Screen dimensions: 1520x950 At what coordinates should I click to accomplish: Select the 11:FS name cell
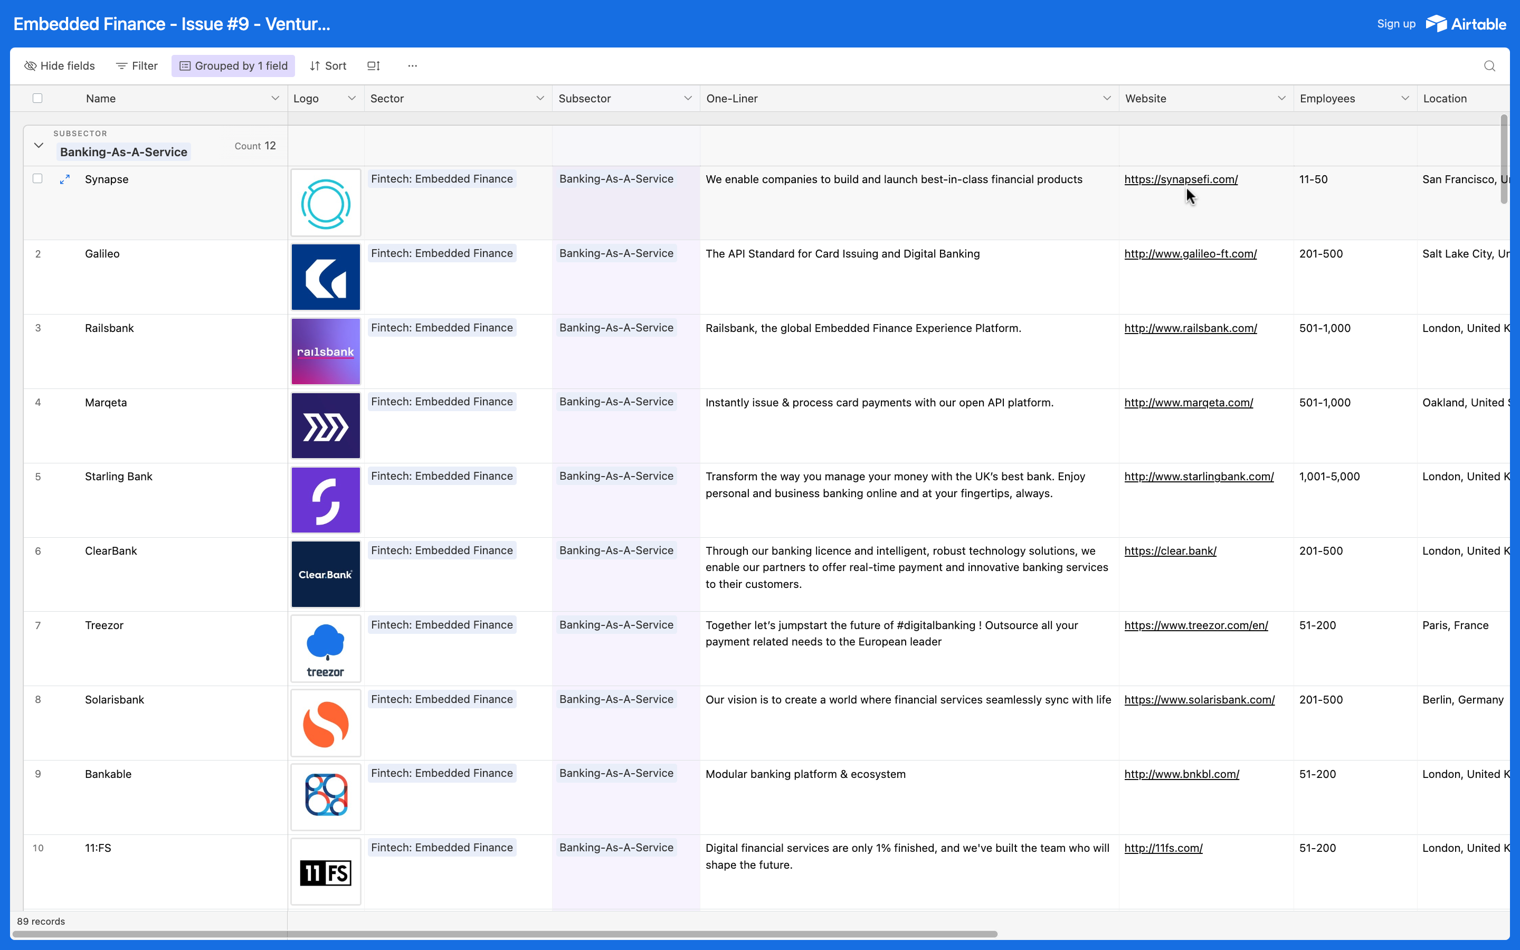click(156, 871)
